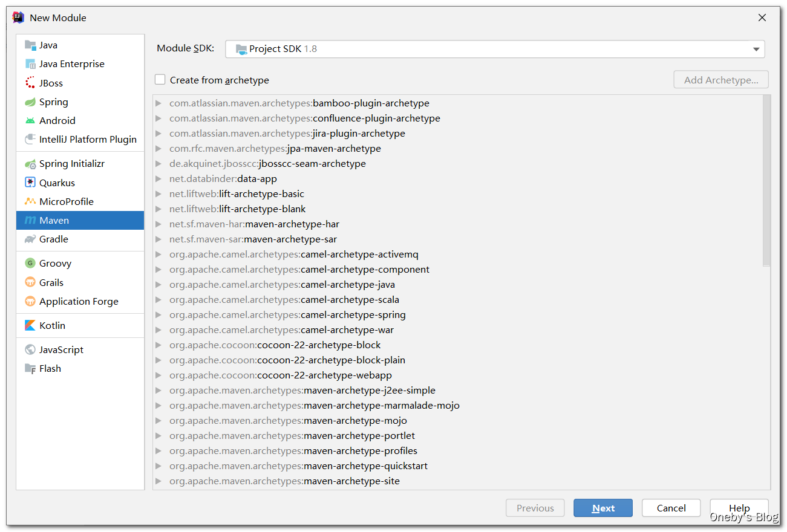The width and height of the screenshot is (787, 532).
Task: Expand net.databinder data-app node
Action: pos(158,179)
